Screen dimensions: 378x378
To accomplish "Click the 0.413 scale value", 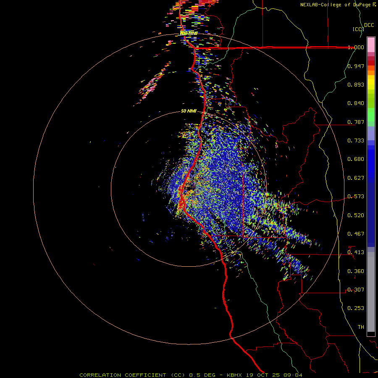I will coord(356,252).
